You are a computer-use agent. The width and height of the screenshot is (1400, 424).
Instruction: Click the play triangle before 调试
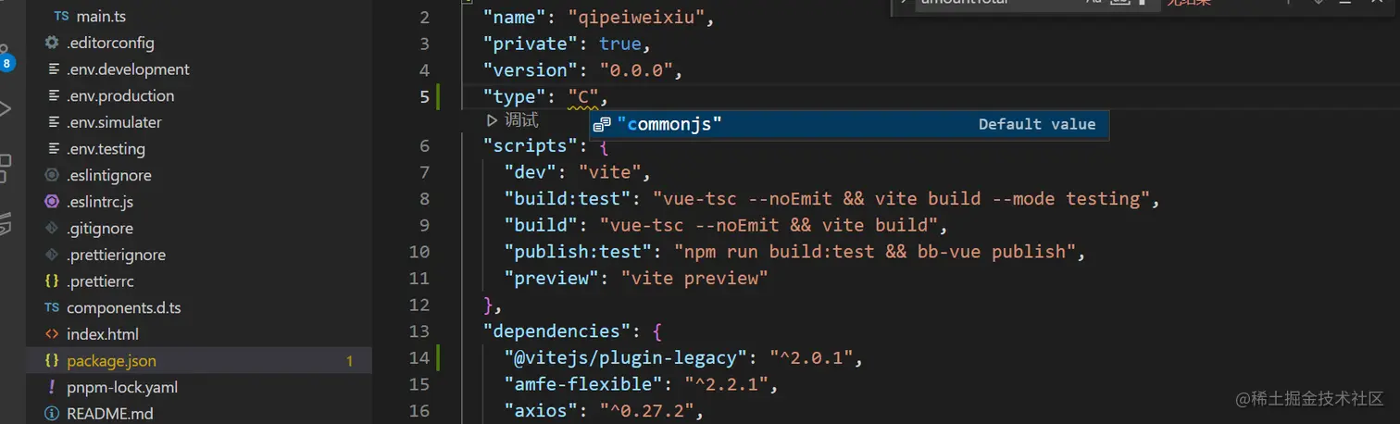(492, 119)
